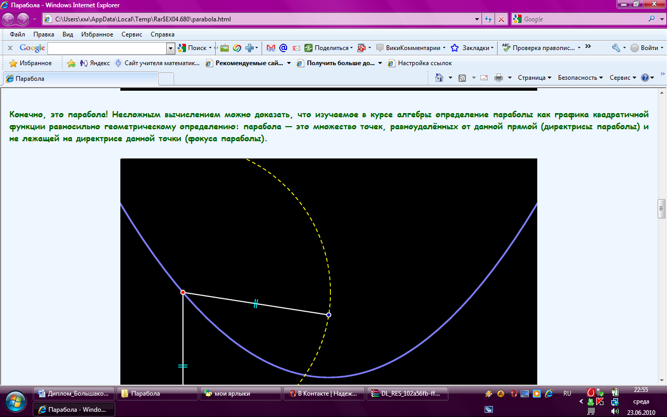The image size is (667, 417).
Task: Switch to В Контакте taskbar window
Action: (x=324, y=394)
